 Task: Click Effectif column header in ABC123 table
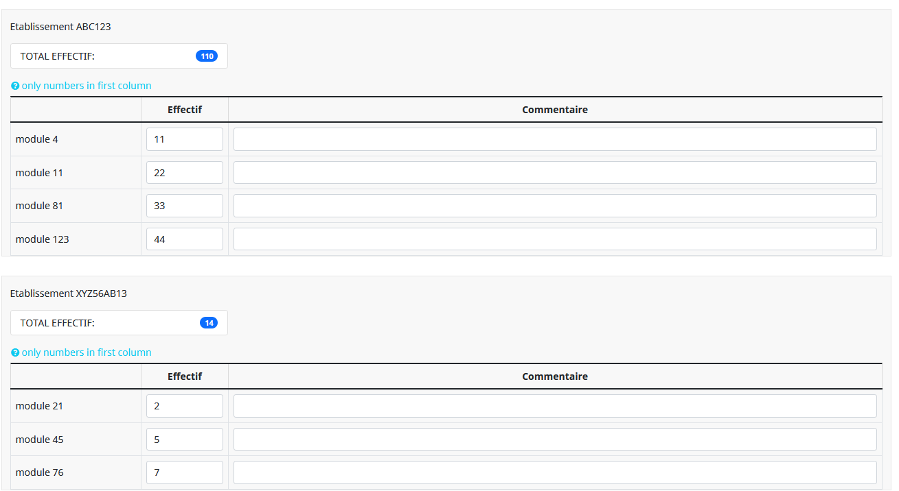[185, 110]
